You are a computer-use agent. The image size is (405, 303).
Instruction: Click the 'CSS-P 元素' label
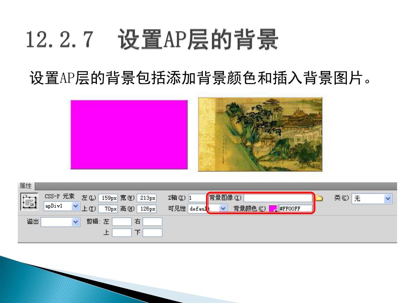59,196
